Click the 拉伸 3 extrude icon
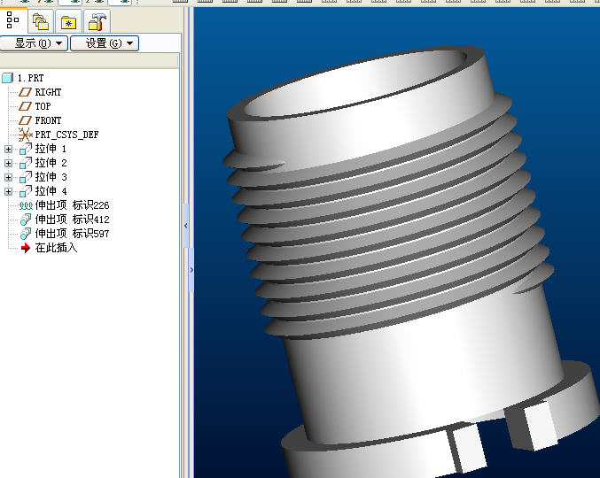 click(26, 177)
